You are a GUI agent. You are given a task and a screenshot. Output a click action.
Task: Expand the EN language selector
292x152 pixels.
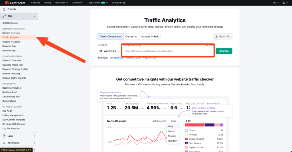[x=275, y=3]
